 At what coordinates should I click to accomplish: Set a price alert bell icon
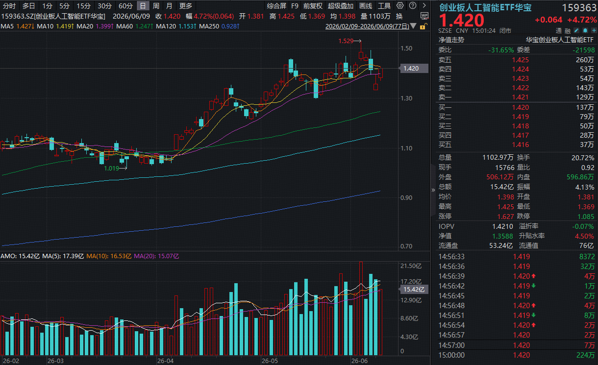tap(585, 30)
